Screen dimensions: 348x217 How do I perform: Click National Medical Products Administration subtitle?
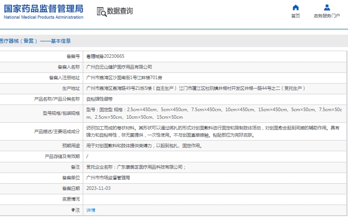coord(44,17)
